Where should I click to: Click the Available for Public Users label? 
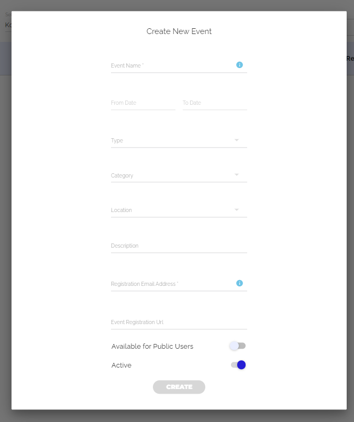pos(152,347)
